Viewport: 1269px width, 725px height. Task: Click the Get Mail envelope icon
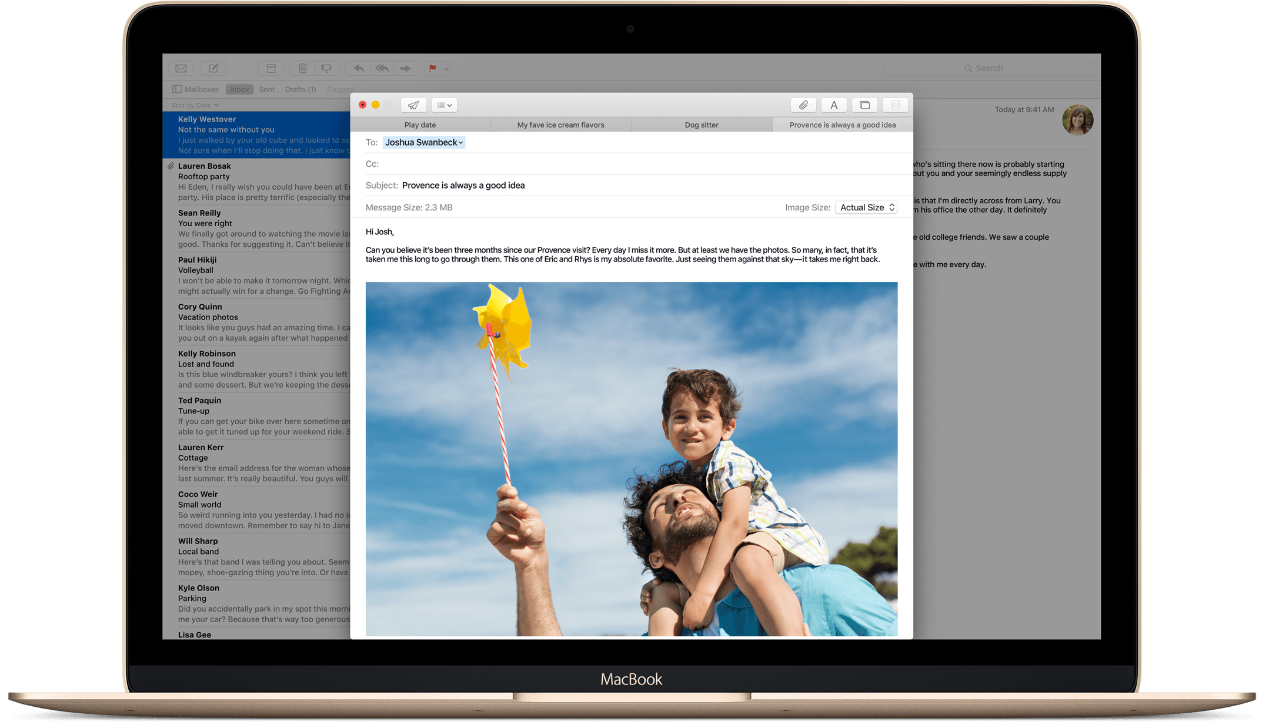(181, 68)
